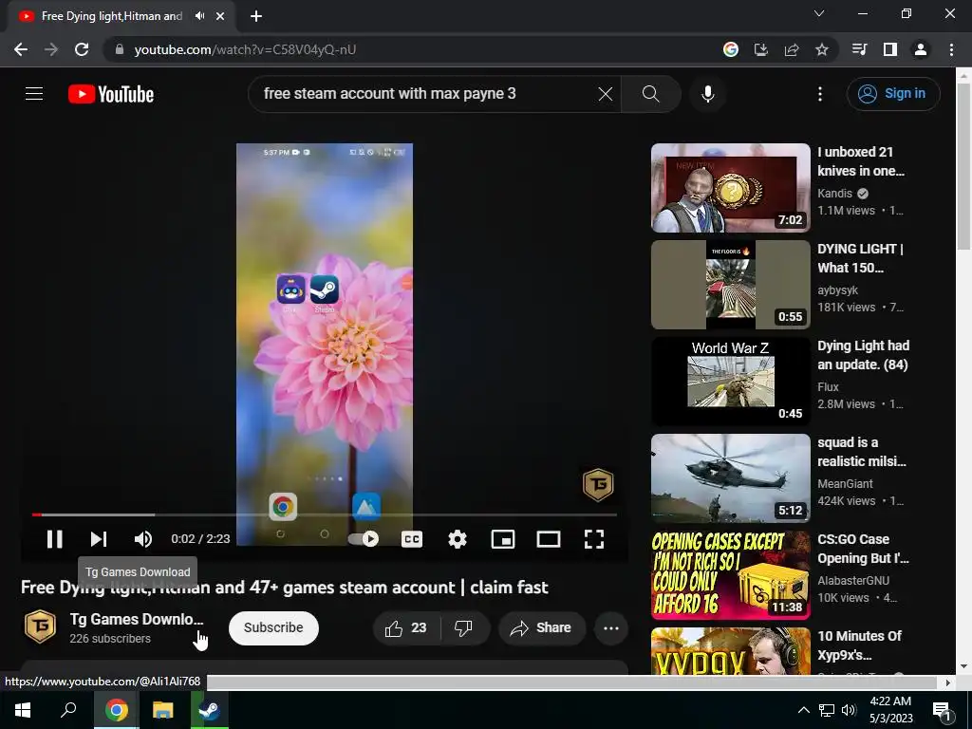Open Chrome three-dot menu
The width and height of the screenshot is (972, 729).
pos(951,49)
